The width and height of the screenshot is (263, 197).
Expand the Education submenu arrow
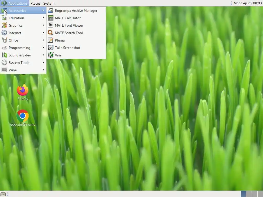click(x=43, y=18)
